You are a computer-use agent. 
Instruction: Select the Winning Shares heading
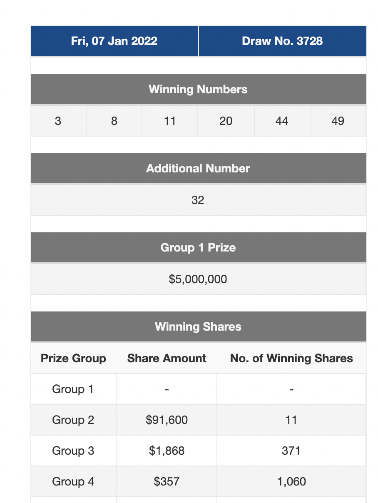pyautogui.click(x=198, y=326)
